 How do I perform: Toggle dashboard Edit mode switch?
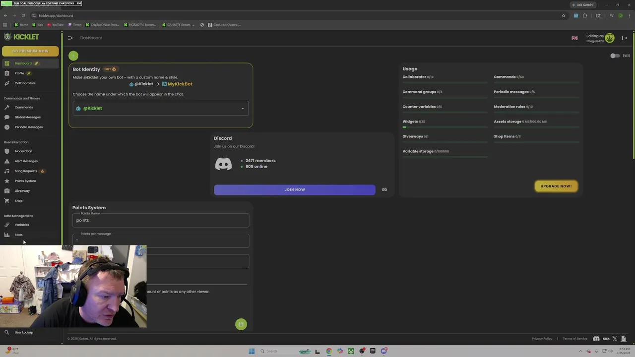pyautogui.click(x=615, y=56)
